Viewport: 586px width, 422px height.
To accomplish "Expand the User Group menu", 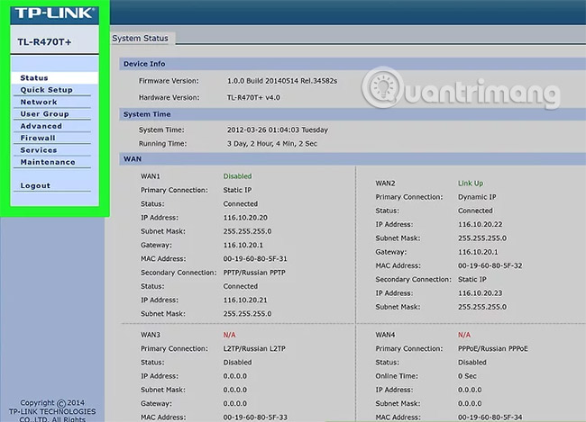I will click(44, 114).
